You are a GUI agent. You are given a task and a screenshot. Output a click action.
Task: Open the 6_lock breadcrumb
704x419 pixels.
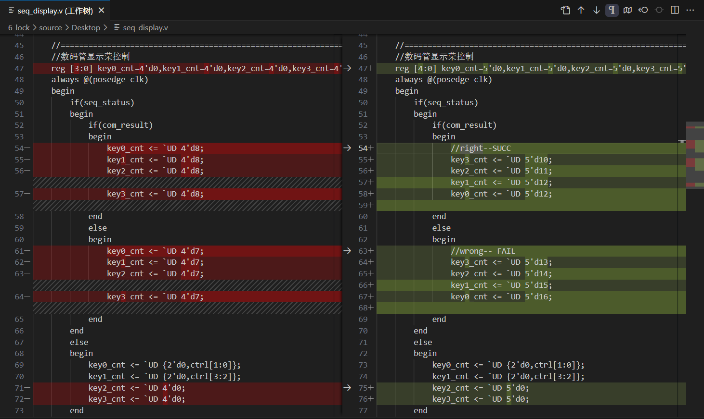coord(19,28)
